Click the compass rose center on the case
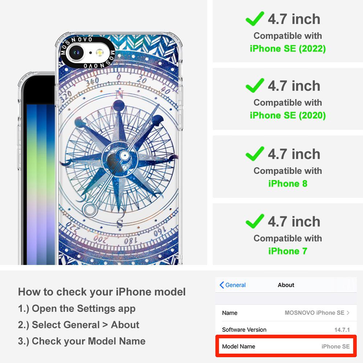 tap(120, 159)
